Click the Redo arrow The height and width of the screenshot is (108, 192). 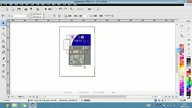pyautogui.click(x=65, y=9)
